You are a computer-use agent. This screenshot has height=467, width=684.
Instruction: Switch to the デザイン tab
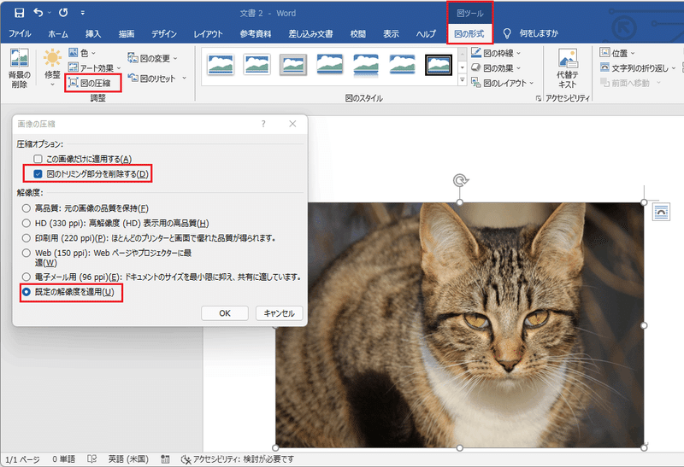[164, 33]
